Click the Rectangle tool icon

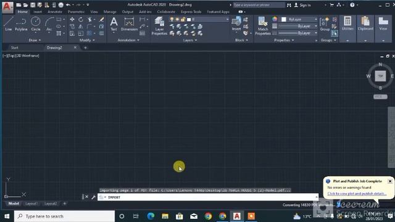59,19
